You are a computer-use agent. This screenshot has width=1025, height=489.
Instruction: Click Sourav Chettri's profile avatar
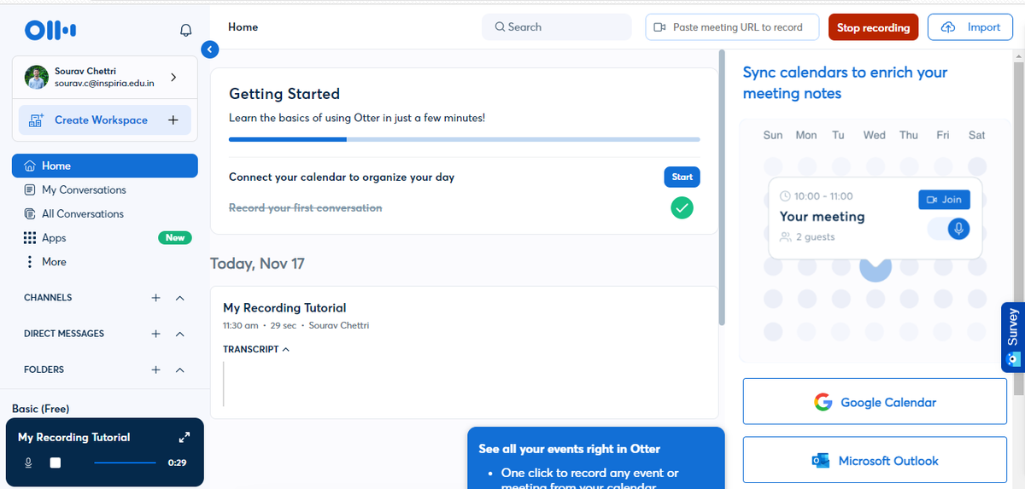pos(37,77)
